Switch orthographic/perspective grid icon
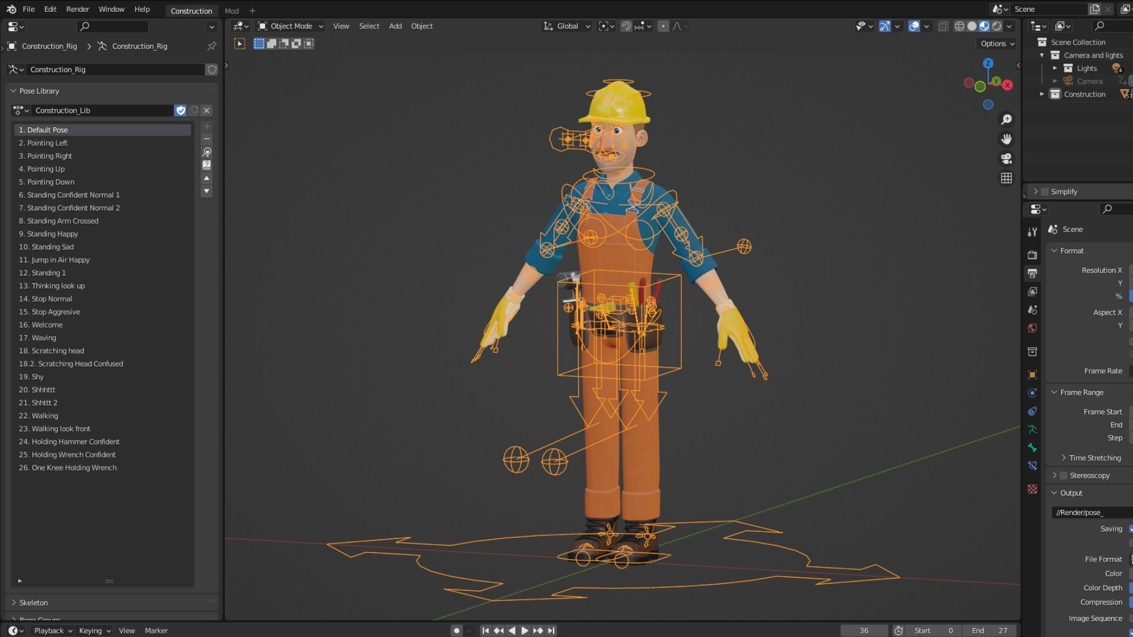Viewport: 1133px width, 637px height. 1007,178
